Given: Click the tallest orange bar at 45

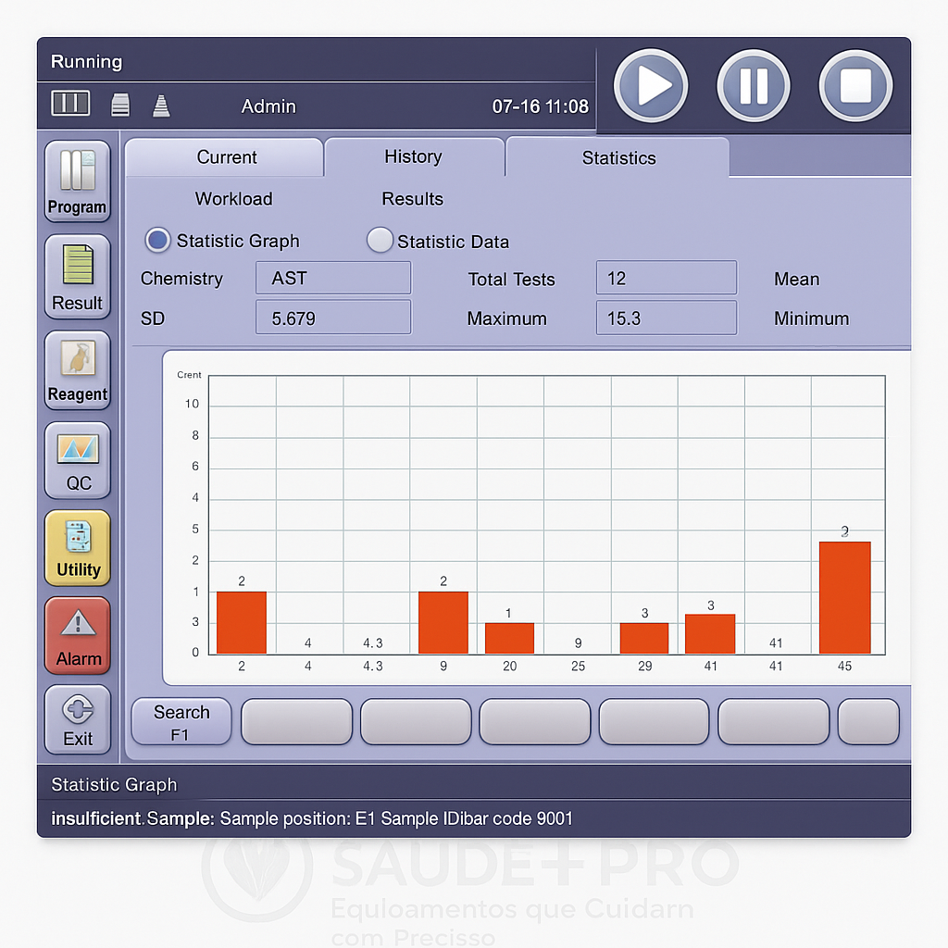Looking at the screenshot, I should [x=844, y=598].
